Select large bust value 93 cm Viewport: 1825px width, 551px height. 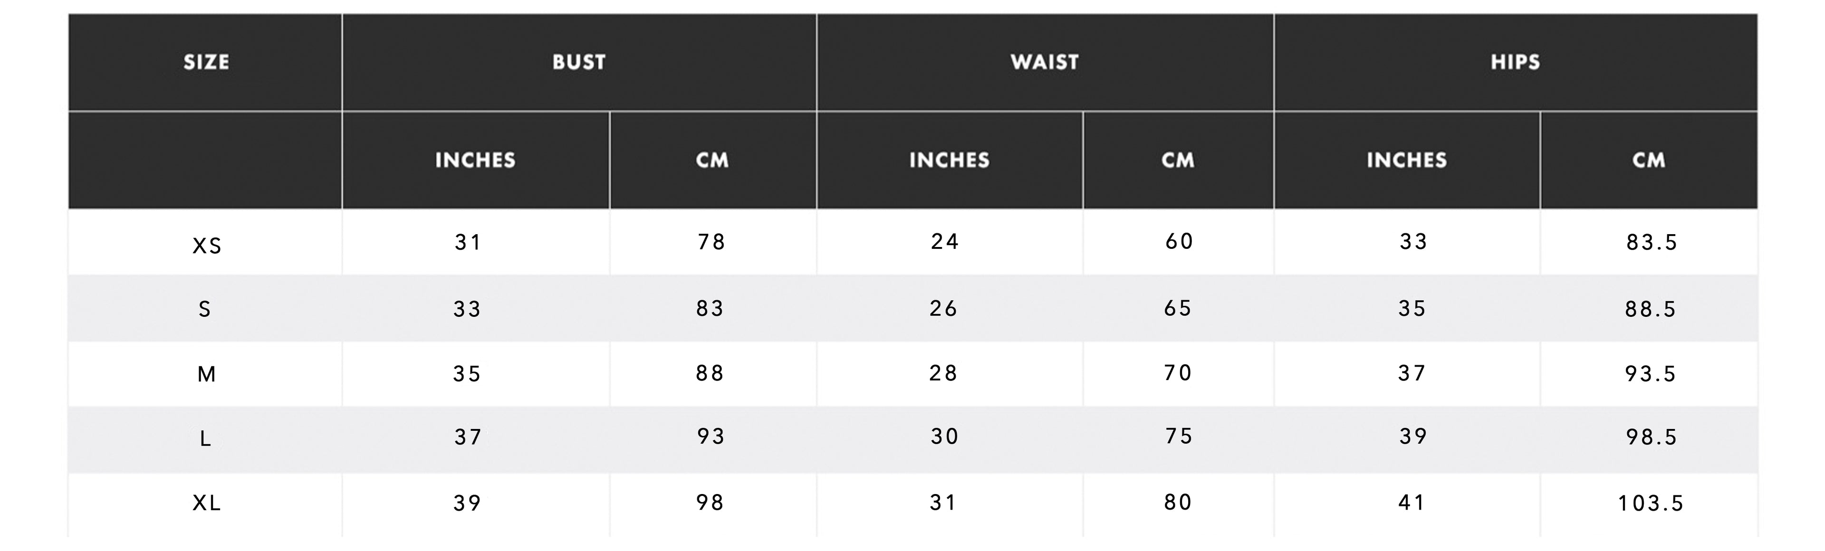tap(711, 436)
